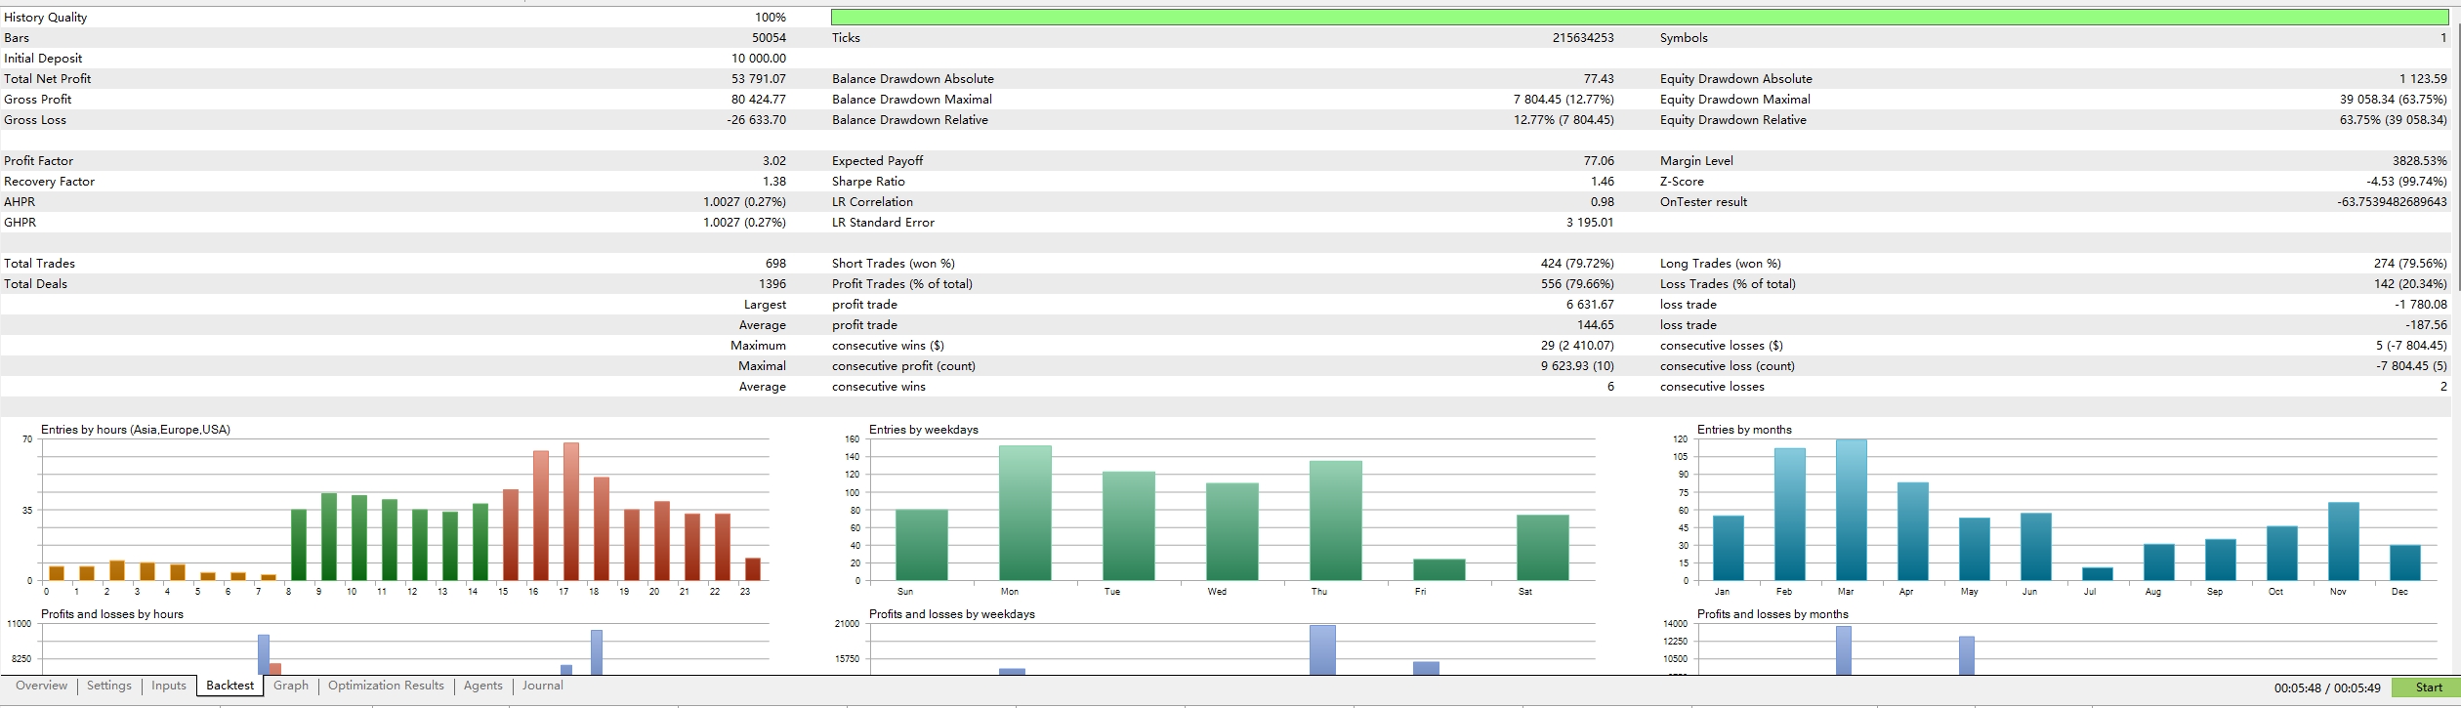The height and width of the screenshot is (708, 2461).
Task: Select Expected Payoff value 77.06
Action: (1599, 161)
